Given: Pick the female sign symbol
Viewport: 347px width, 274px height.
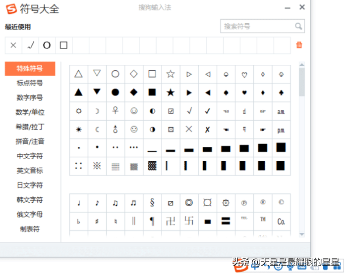Looking at the screenshot, I should 116,111.
